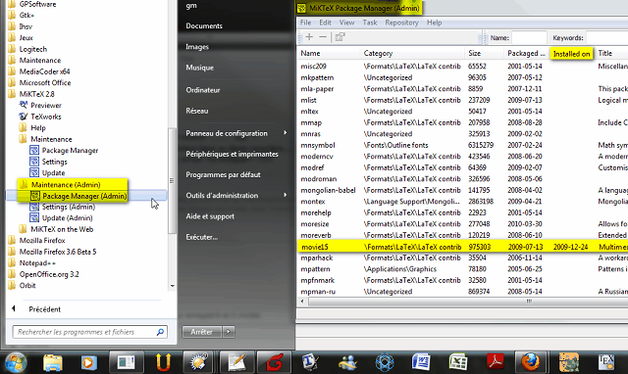Open the File menu
This screenshot has width=628, height=374.
[305, 23]
